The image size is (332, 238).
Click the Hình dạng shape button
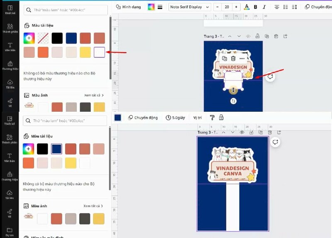click(x=128, y=7)
